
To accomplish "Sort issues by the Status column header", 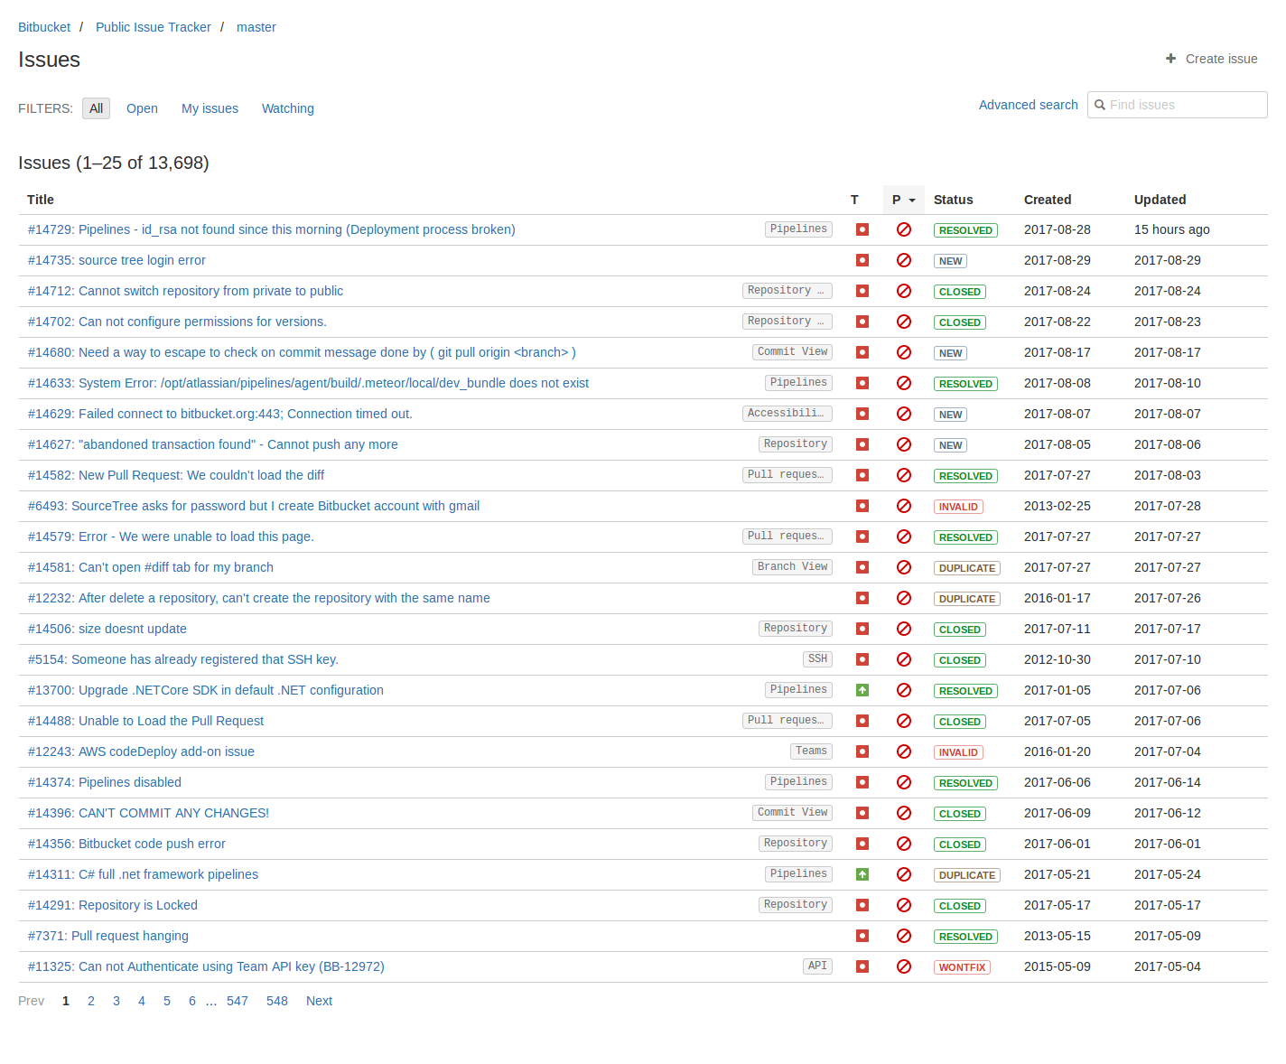I will [x=953, y=200].
